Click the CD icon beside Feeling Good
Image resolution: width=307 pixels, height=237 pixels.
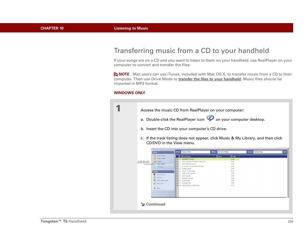tap(178, 169)
